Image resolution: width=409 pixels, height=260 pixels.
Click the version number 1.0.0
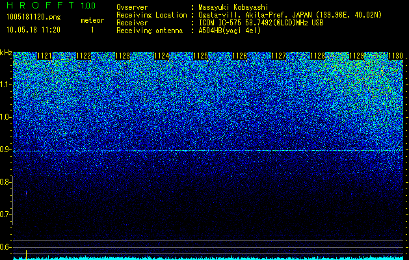tap(88, 6)
